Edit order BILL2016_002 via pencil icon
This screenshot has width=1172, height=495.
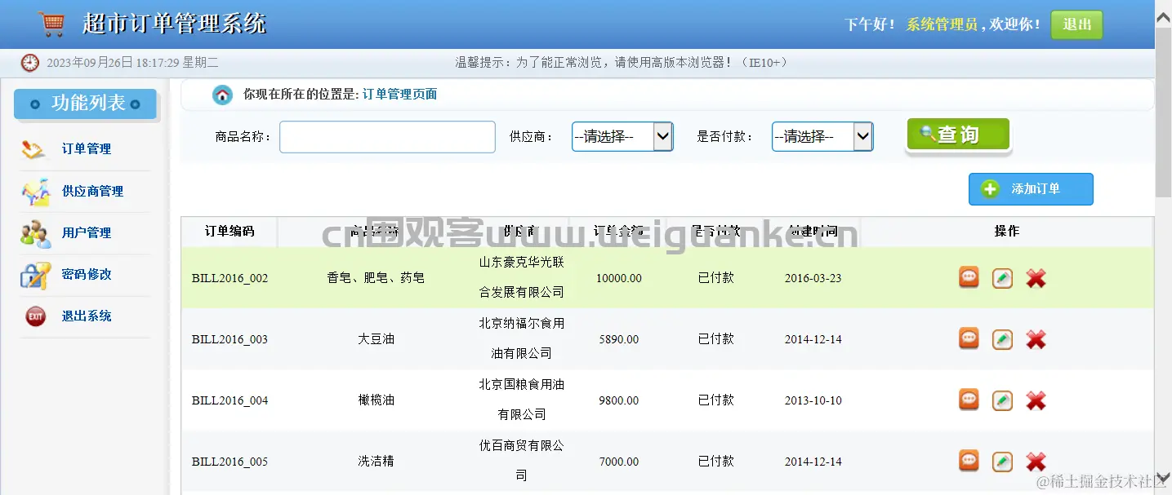point(1002,278)
